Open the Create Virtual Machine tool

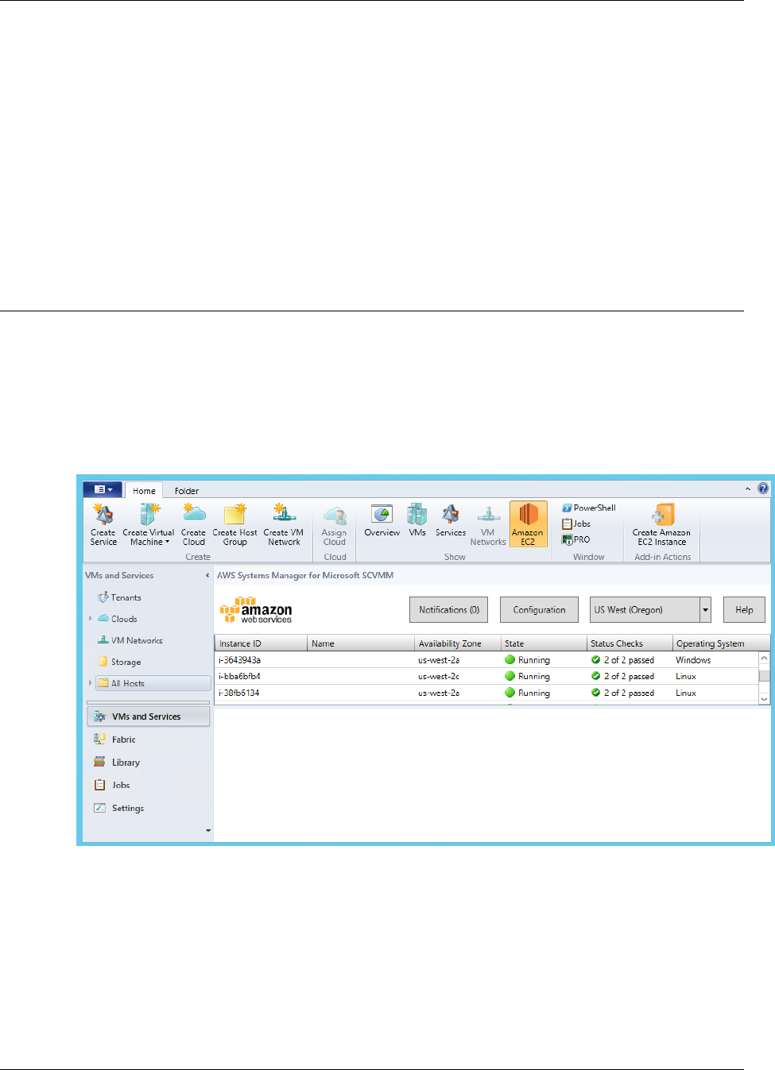tap(149, 524)
